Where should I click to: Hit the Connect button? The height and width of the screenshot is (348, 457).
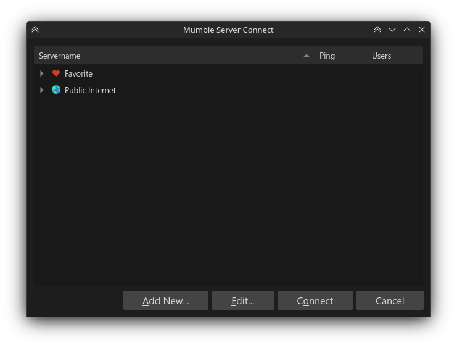315,300
